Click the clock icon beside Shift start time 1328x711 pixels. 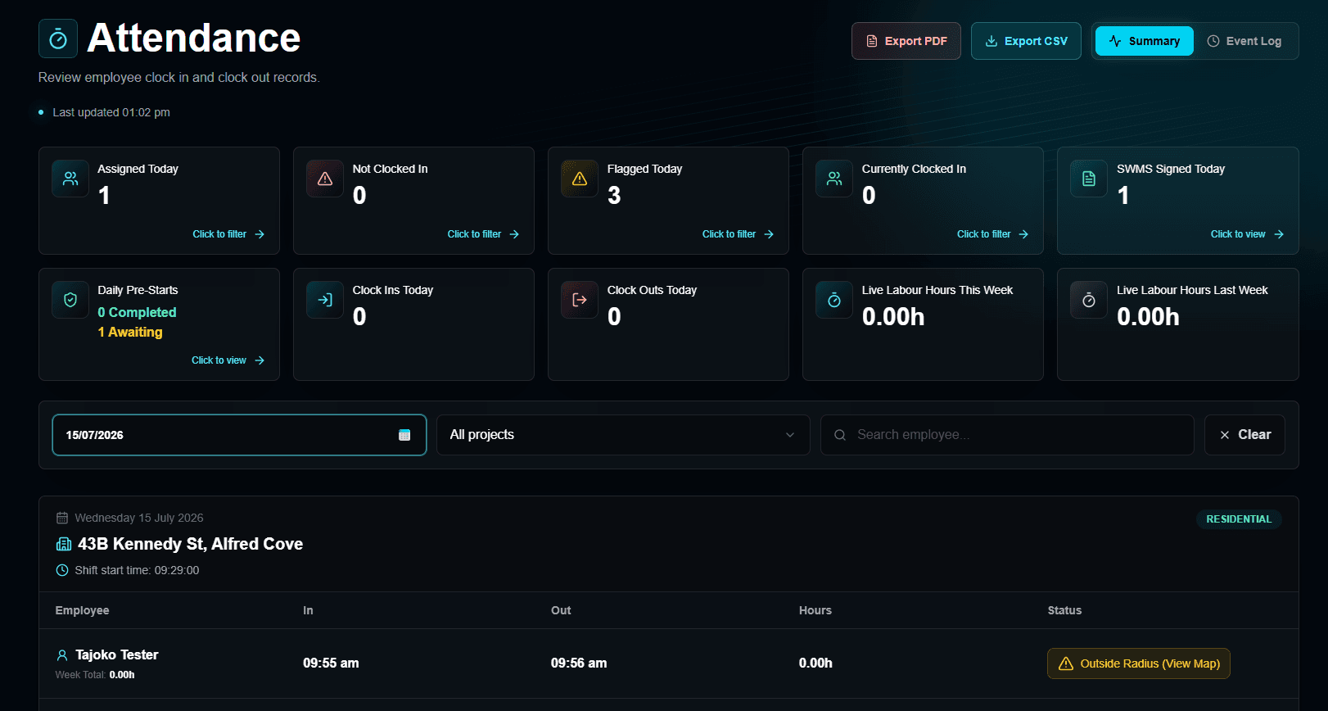point(62,570)
